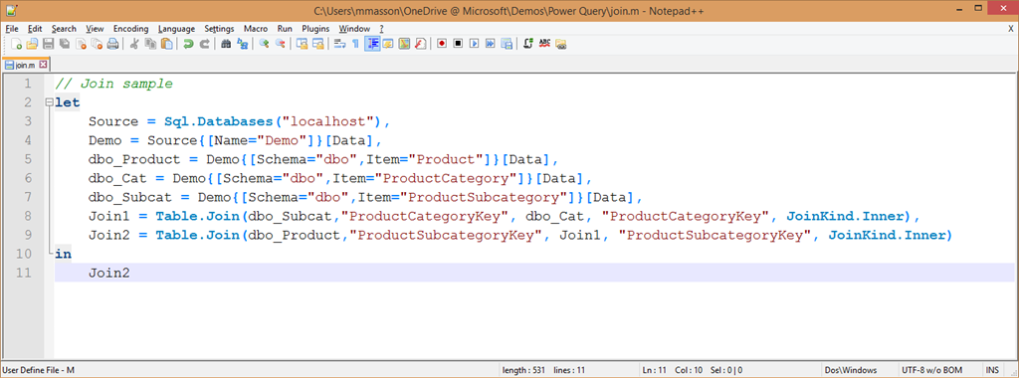1019x378 pixels.
Task: Click 'Join2' on line 11
Action: (x=109, y=273)
